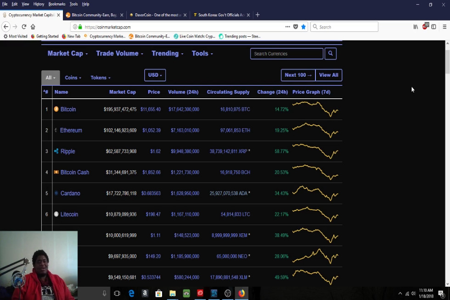Sort the table by Price column header
This screenshot has height=300, width=450.
(154, 92)
